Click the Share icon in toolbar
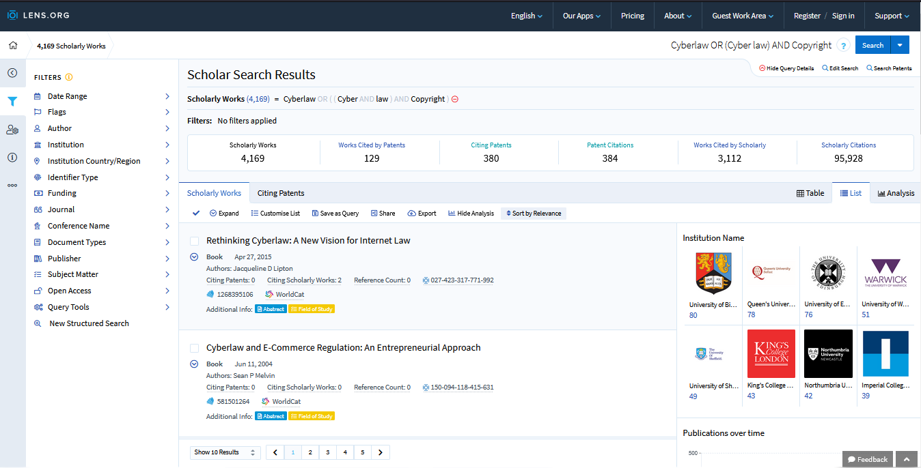Viewport: 921px width, 468px height. [x=374, y=214]
